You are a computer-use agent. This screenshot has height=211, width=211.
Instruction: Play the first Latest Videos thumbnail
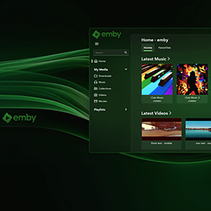pyautogui.click(x=162, y=129)
